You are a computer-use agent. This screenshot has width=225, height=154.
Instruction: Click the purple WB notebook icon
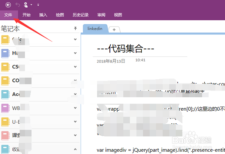pyautogui.click(x=5, y=108)
